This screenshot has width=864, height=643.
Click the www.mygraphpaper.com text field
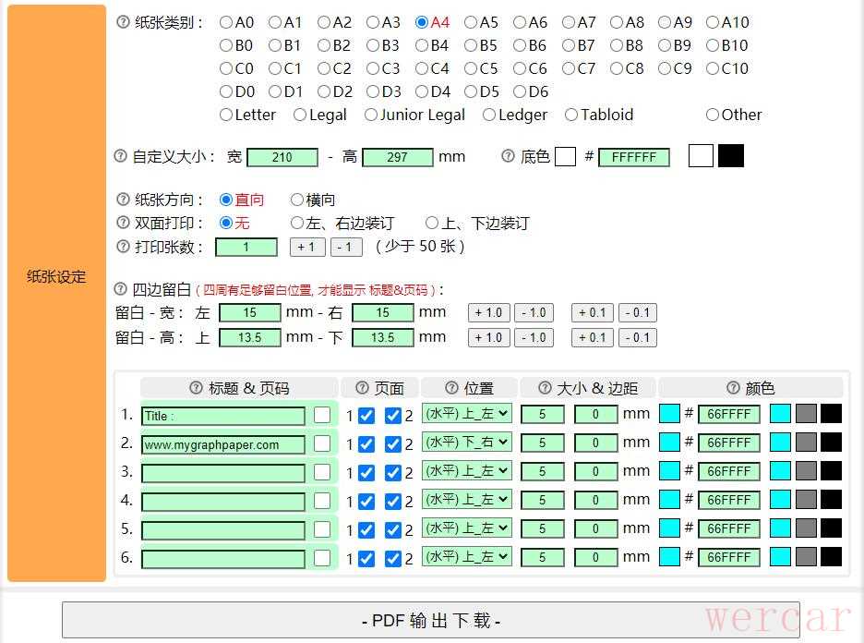[222, 444]
